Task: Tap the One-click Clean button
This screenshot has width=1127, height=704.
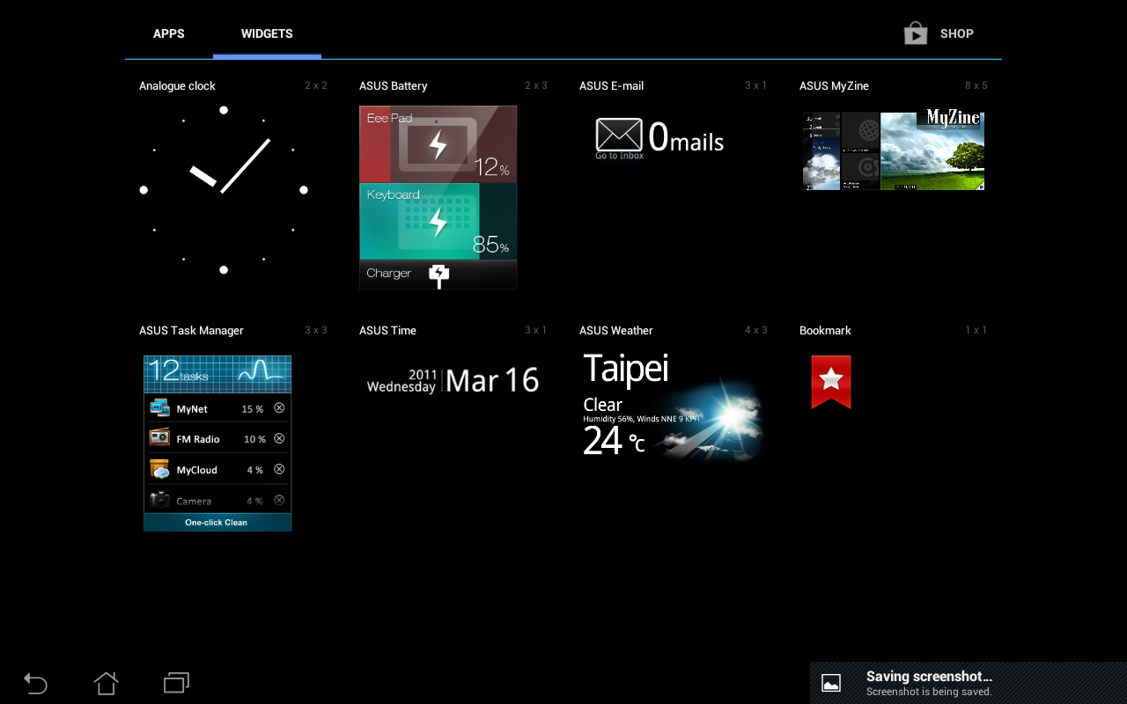Action: [217, 522]
